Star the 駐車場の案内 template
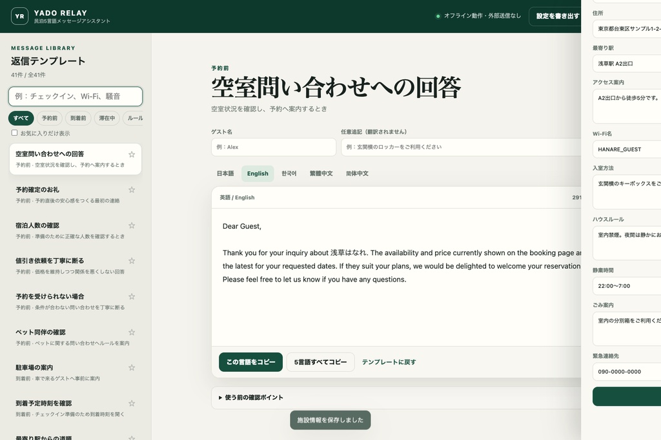 tap(132, 368)
